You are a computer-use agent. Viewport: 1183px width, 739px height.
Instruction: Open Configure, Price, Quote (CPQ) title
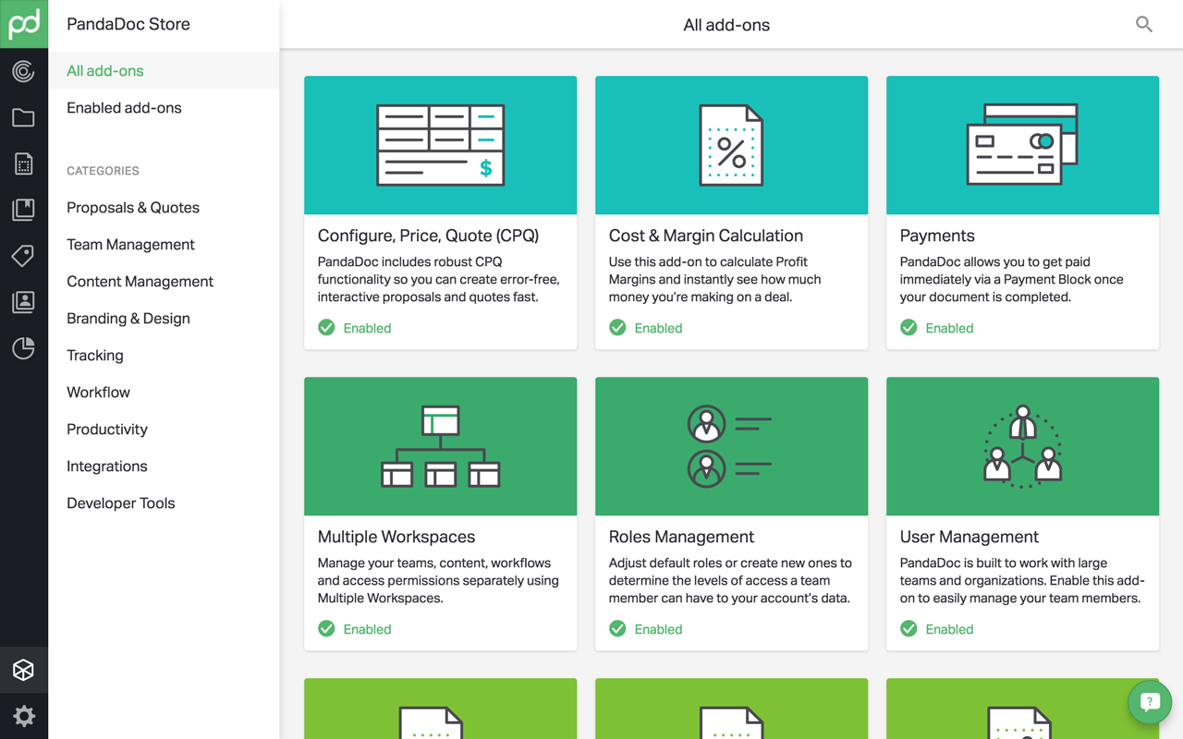[428, 236]
